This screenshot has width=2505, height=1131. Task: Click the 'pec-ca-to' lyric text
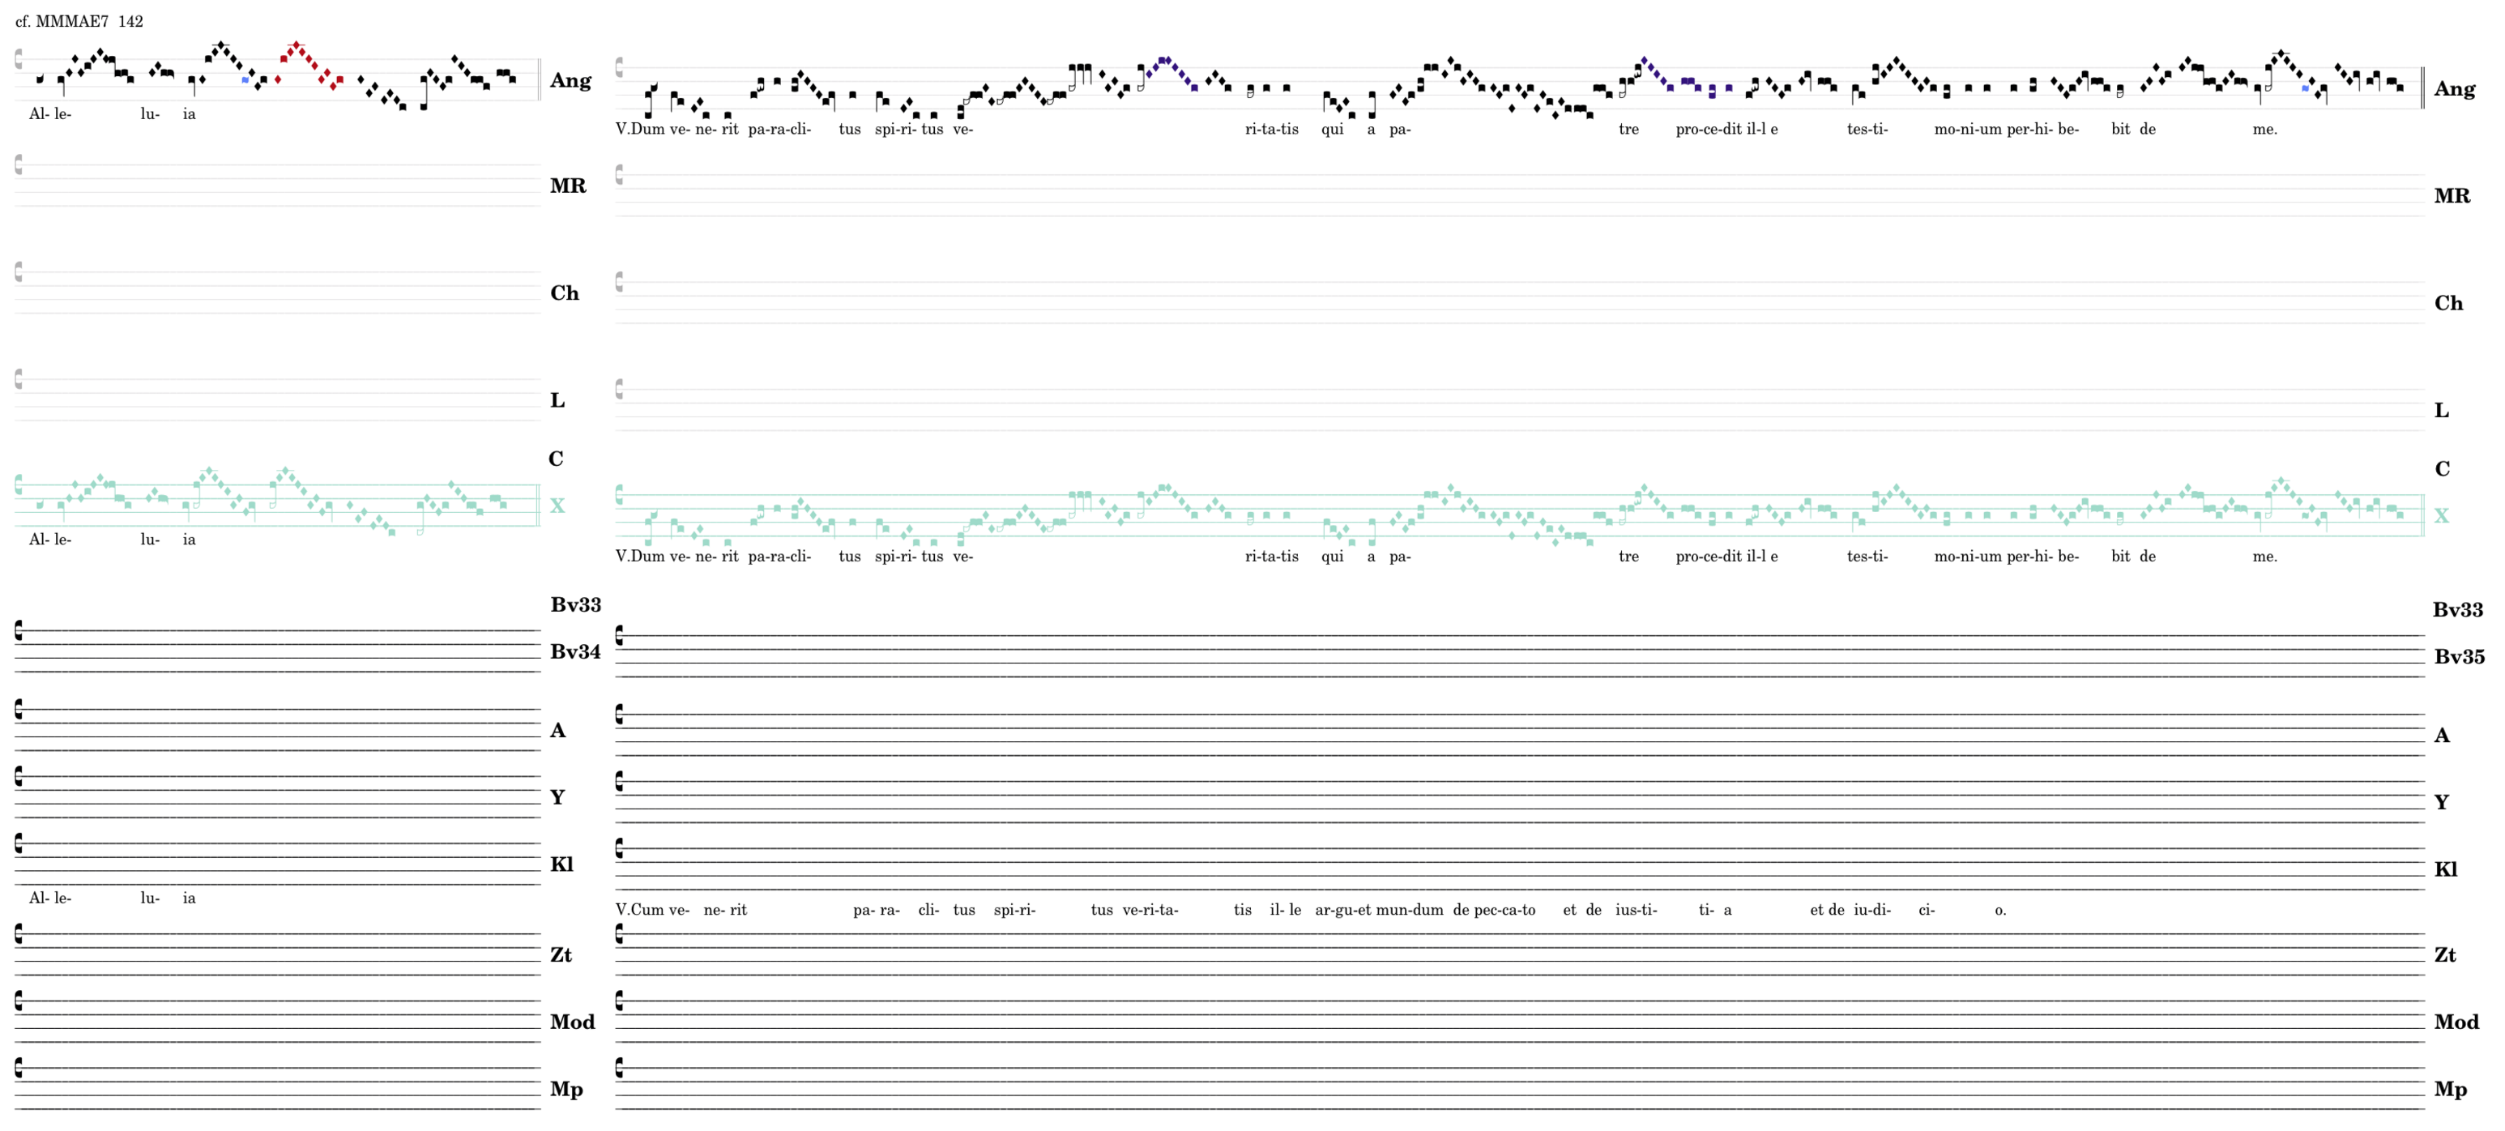click(x=1504, y=909)
